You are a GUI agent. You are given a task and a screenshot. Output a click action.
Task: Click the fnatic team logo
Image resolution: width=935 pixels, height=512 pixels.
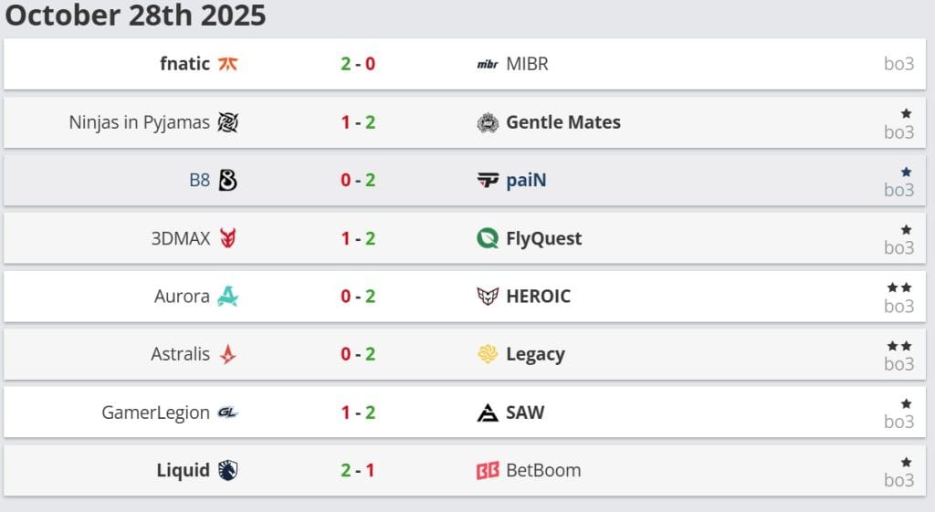[227, 64]
